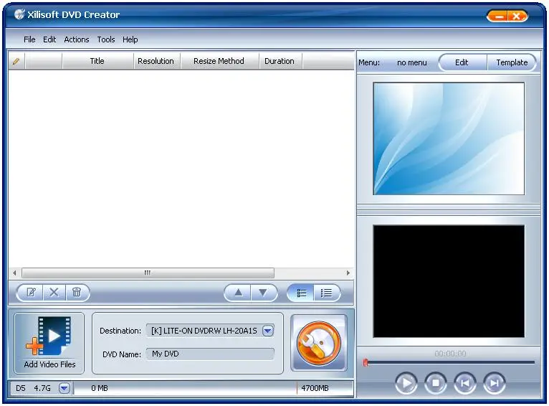Jump to previous chapter in preview
The image size is (549, 406).
click(465, 383)
